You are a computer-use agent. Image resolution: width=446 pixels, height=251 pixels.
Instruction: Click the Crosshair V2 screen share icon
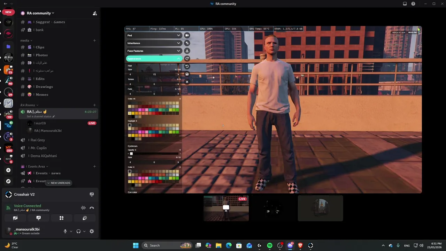[92, 195]
